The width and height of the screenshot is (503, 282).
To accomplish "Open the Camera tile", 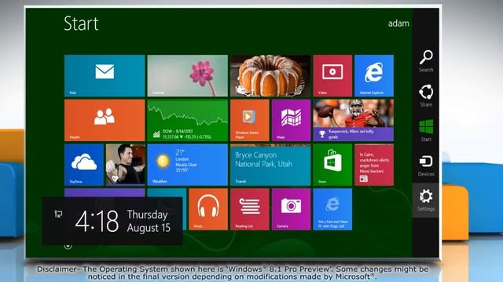I will tap(291, 209).
